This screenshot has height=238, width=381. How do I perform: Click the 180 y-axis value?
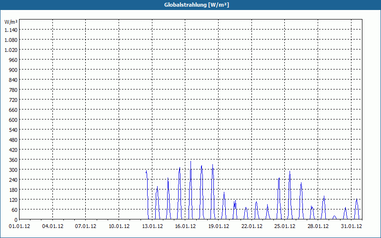[13, 189]
